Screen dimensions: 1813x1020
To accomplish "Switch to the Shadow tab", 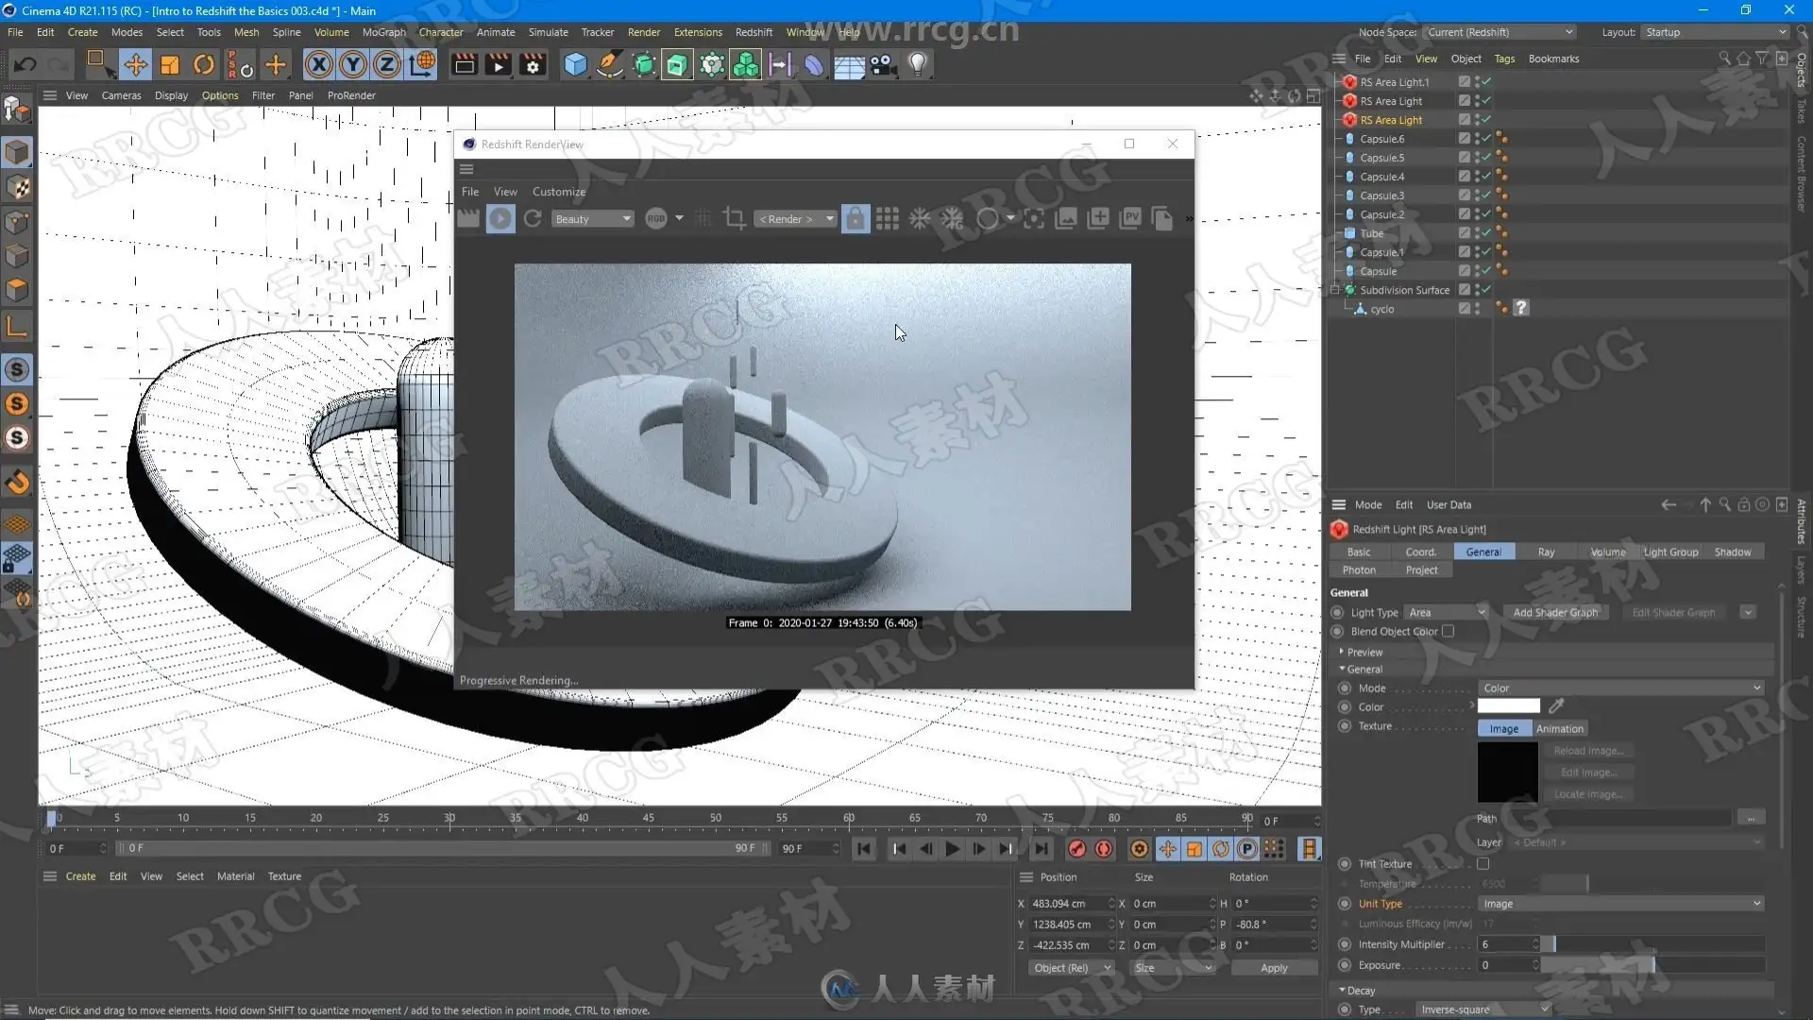I will click(x=1732, y=552).
